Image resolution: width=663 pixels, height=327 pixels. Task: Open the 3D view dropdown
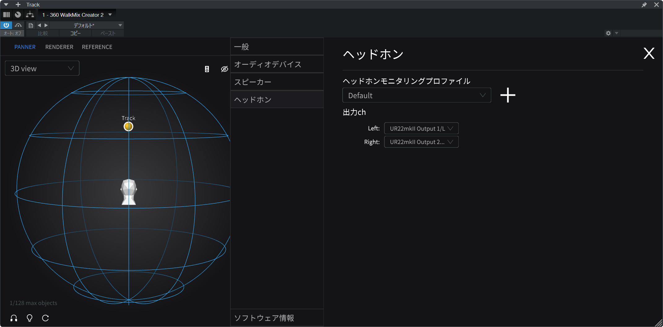[x=42, y=68]
